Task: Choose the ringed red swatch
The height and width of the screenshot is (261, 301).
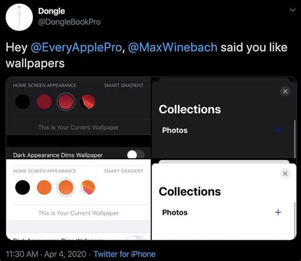Action: pos(66,102)
